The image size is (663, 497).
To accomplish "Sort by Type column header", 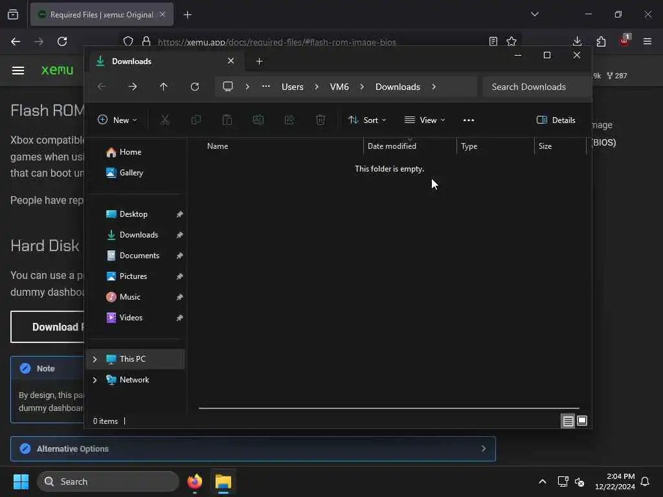I will [x=469, y=146].
